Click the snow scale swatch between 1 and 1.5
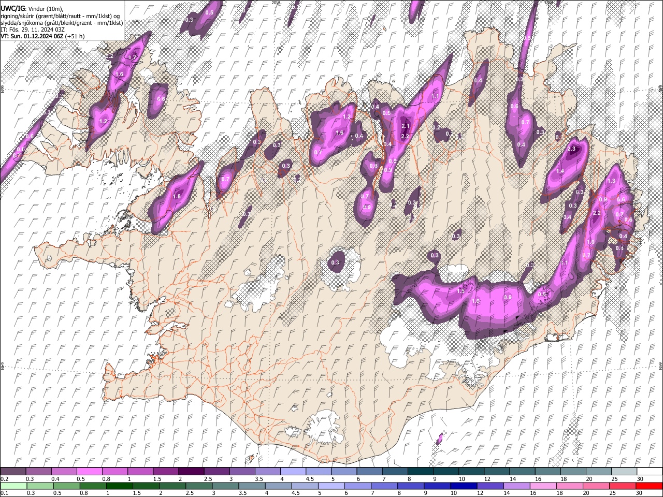This screenshot has height=497, width=663. point(140,472)
